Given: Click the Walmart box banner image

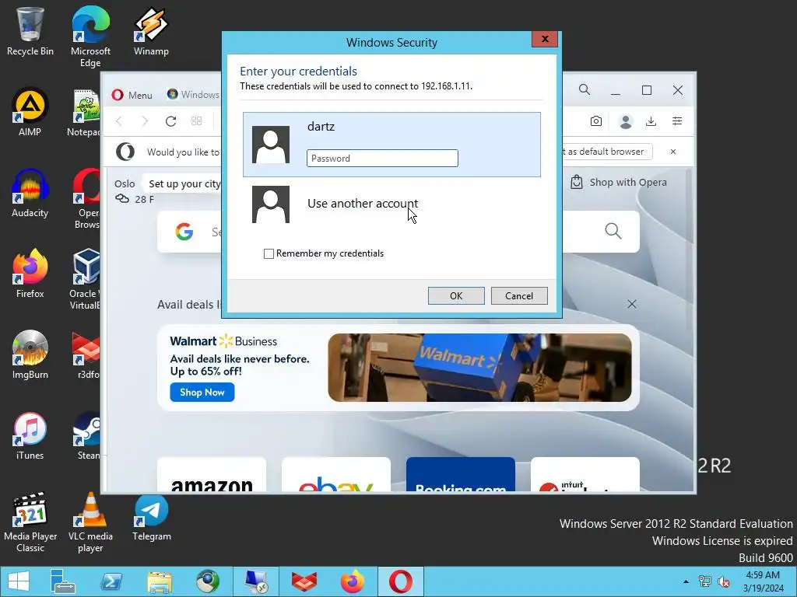Looking at the screenshot, I should (479, 368).
